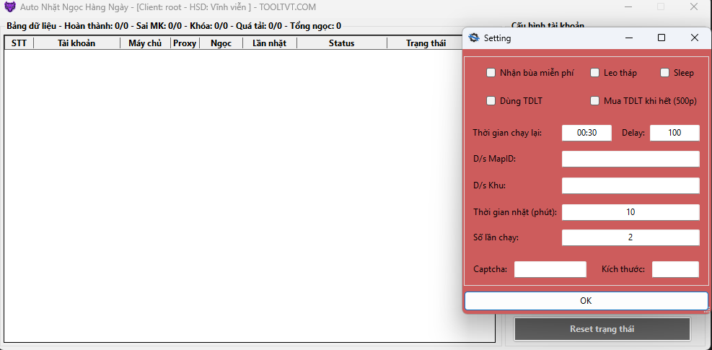The width and height of the screenshot is (712, 350).
Task: Click the D/s MapID text box
Action: click(x=630, y=159)
